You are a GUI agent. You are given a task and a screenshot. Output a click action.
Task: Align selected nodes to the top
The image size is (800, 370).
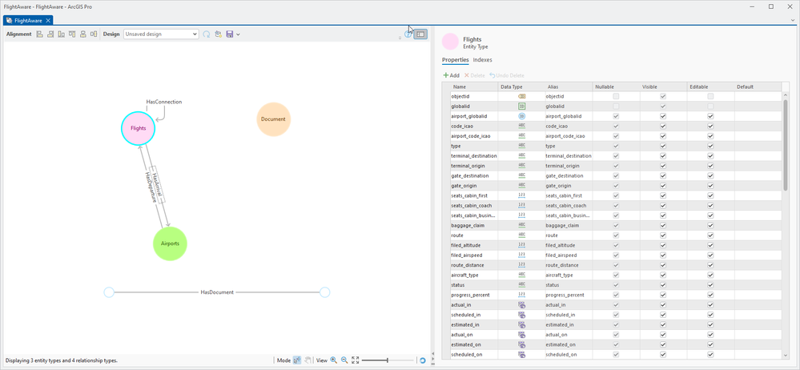(72, 34)
